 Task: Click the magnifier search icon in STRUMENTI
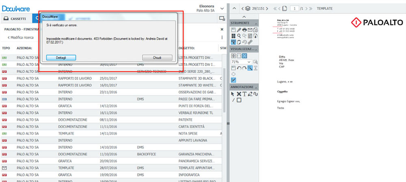click(x=239, y=36)
